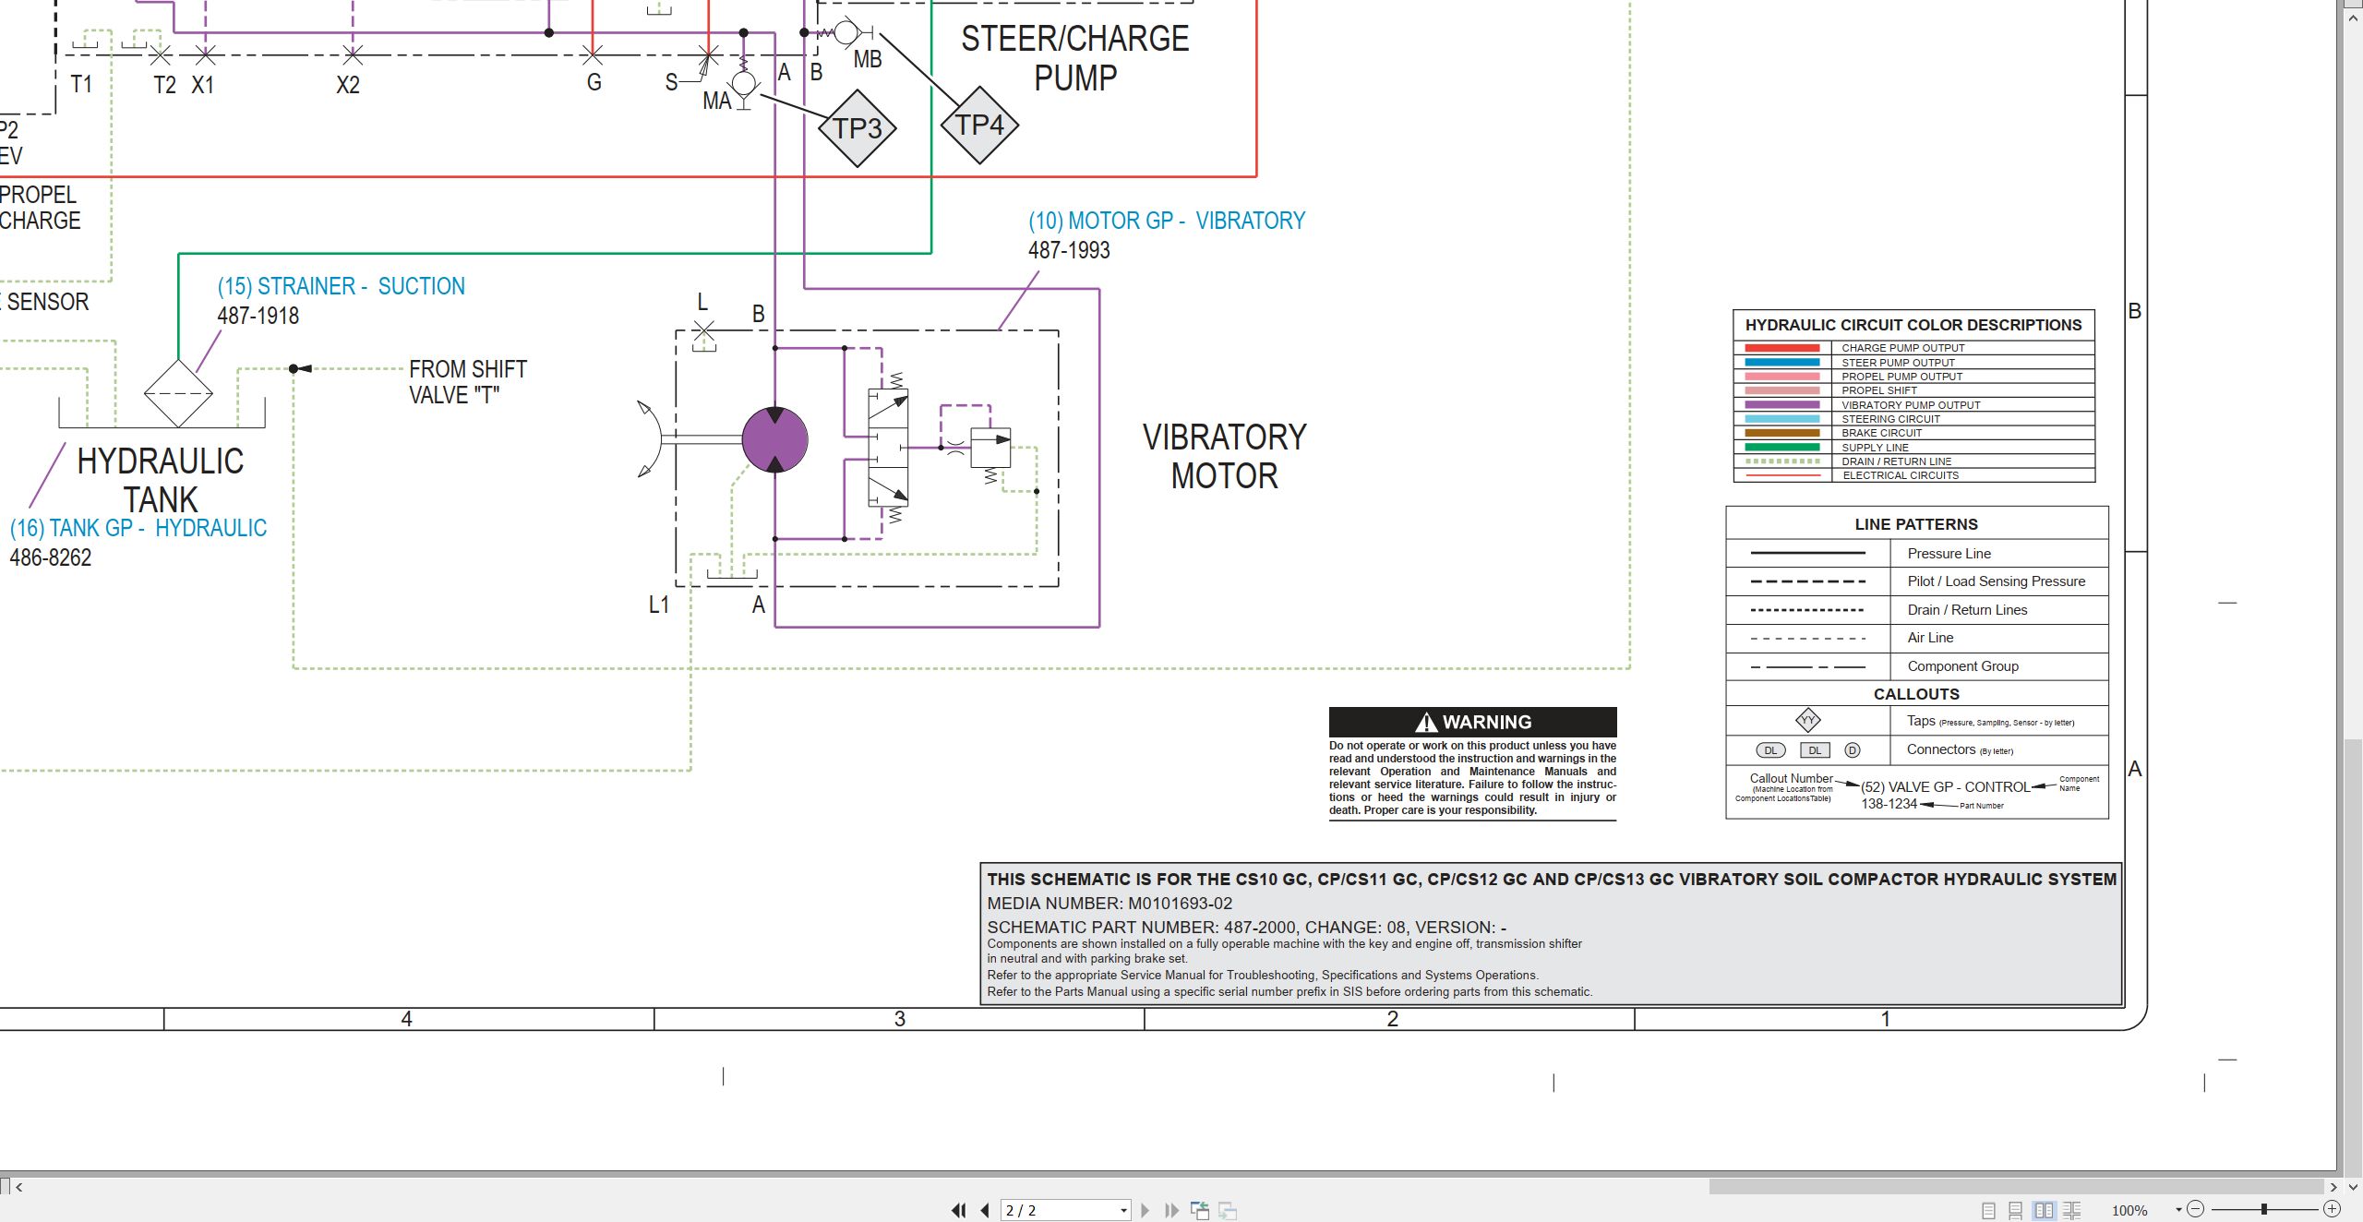Click the FROM SHIFT VALVE "T" note
2363x1222 pixels.
click(x=468, y=382)
